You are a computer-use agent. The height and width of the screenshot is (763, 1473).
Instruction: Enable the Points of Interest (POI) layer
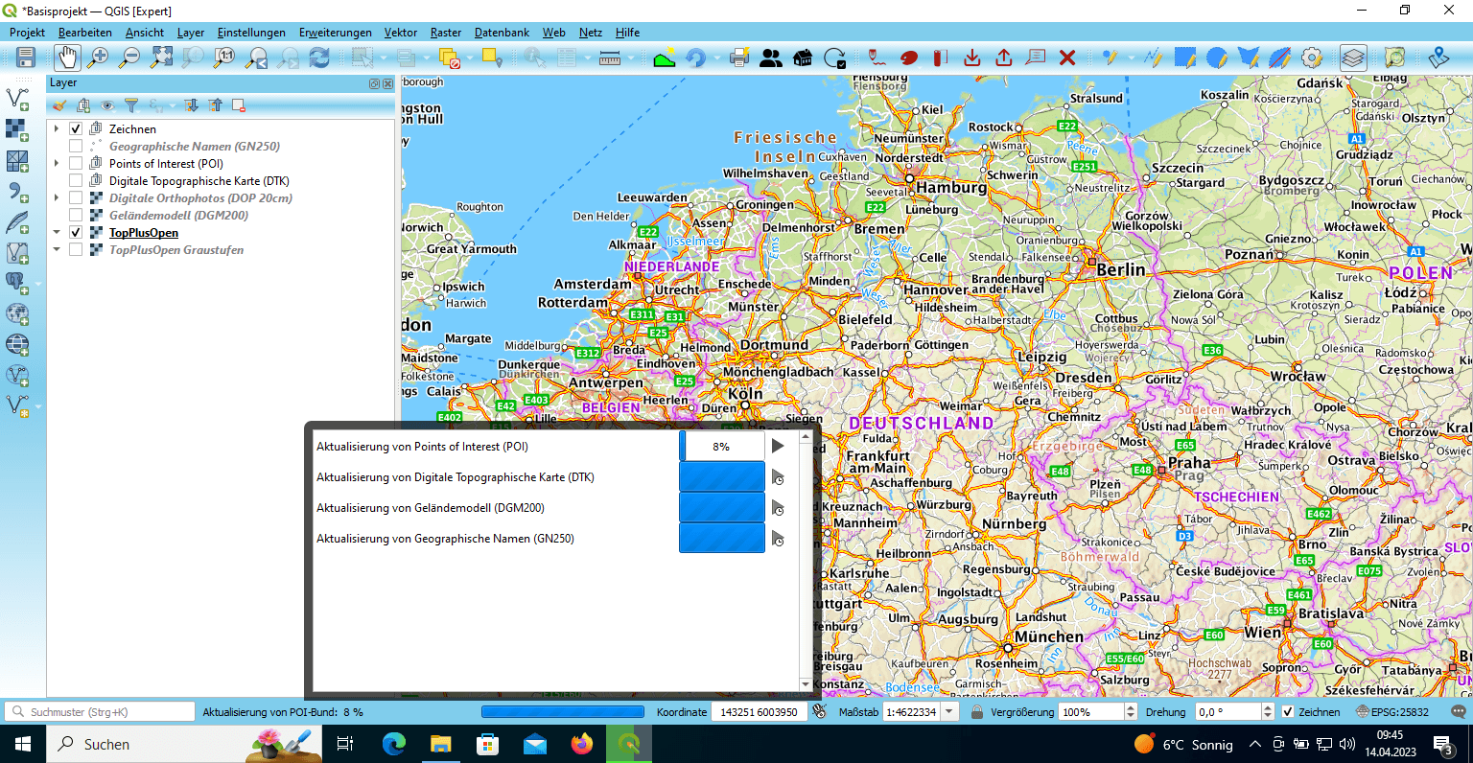76,164
